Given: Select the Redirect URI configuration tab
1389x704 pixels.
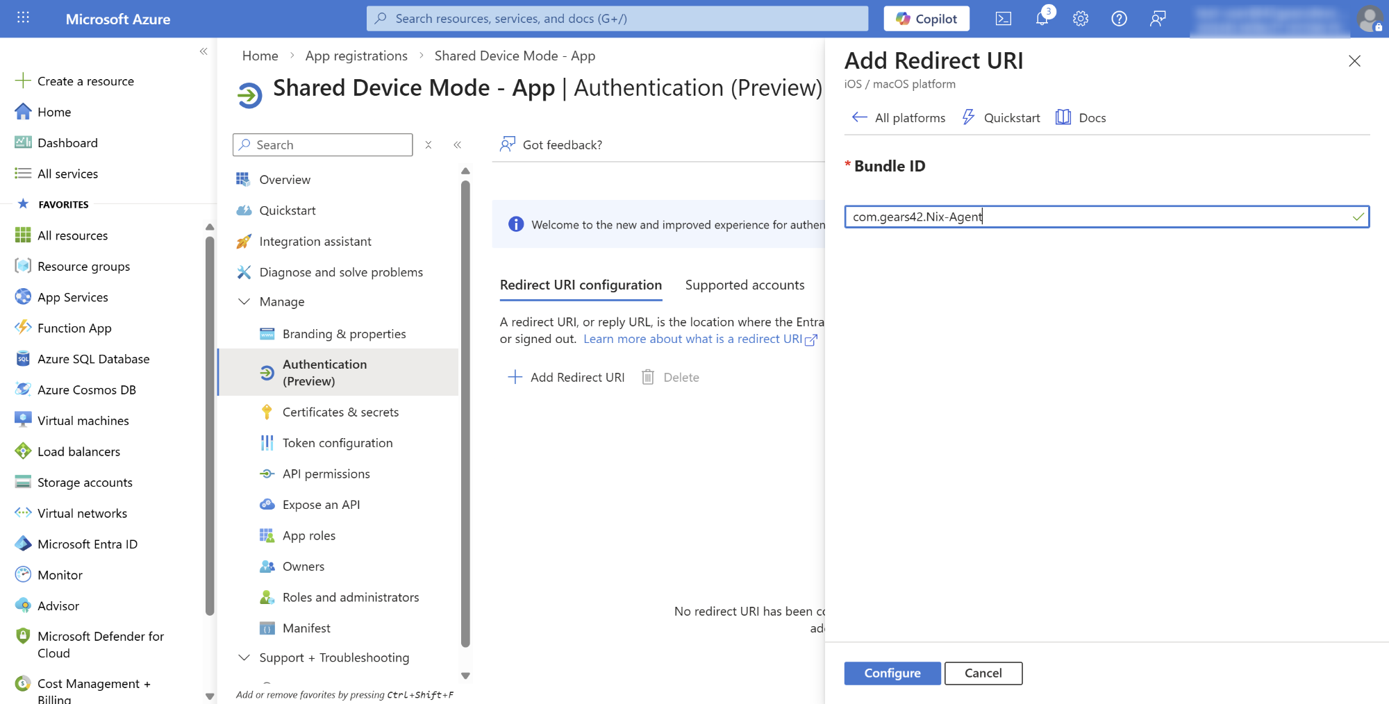Looking at the screenshot, I should click(581, 285).
